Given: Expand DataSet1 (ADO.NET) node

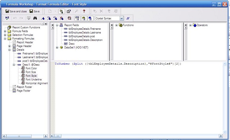Looking at the screenshot, I should pos(57,47).
